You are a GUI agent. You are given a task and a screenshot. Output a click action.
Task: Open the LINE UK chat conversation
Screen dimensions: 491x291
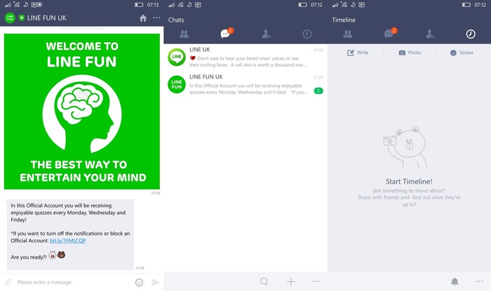[x=245, y=57]
